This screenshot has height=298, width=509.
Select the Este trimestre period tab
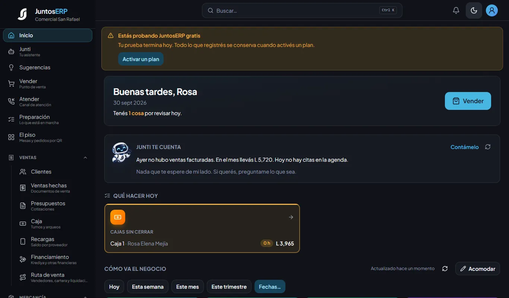click(x=229, y=287)
